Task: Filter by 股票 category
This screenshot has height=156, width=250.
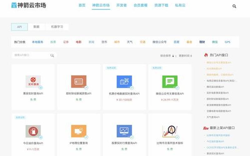Action: pyautogui.click(x=53, y=42)
